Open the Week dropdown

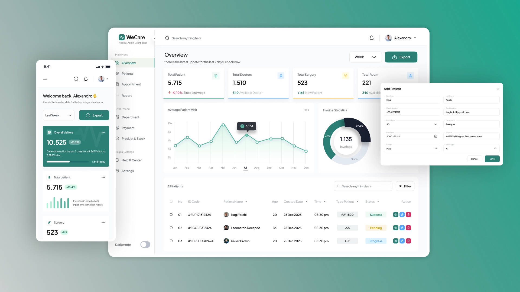tap(365, 57)
